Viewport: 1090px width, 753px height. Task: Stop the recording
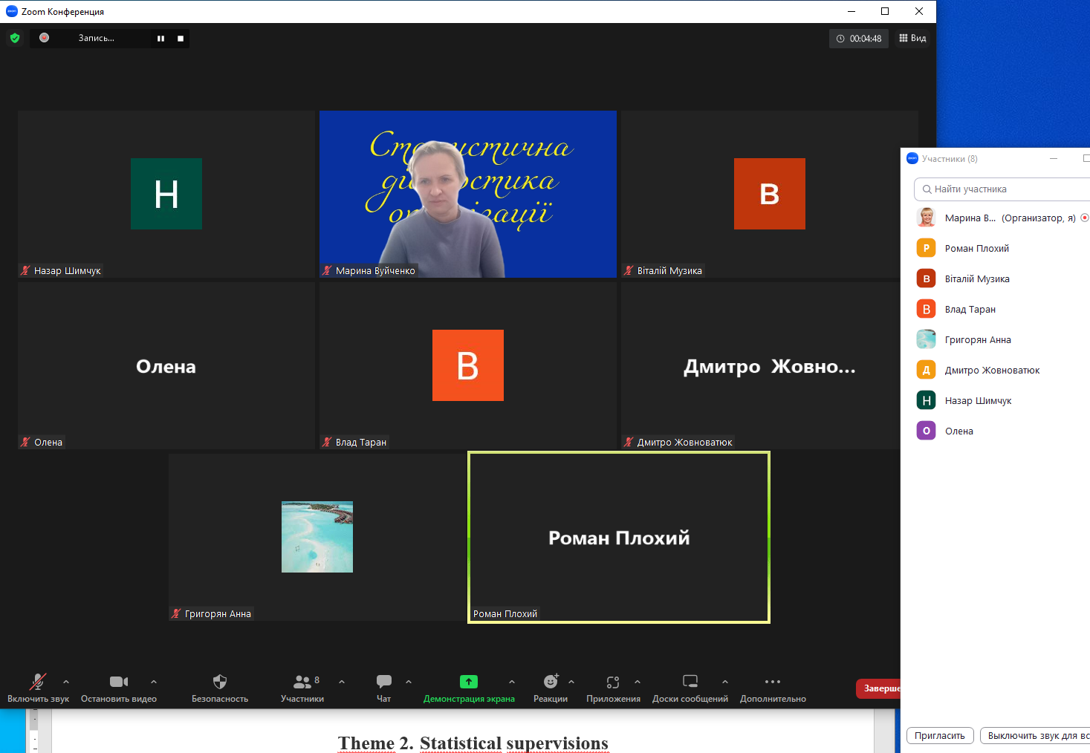click(181, 39)
